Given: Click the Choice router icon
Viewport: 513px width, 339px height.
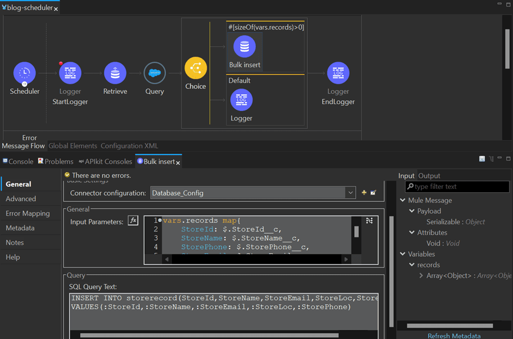Looking at the screenshot, I should coord(195,67).
